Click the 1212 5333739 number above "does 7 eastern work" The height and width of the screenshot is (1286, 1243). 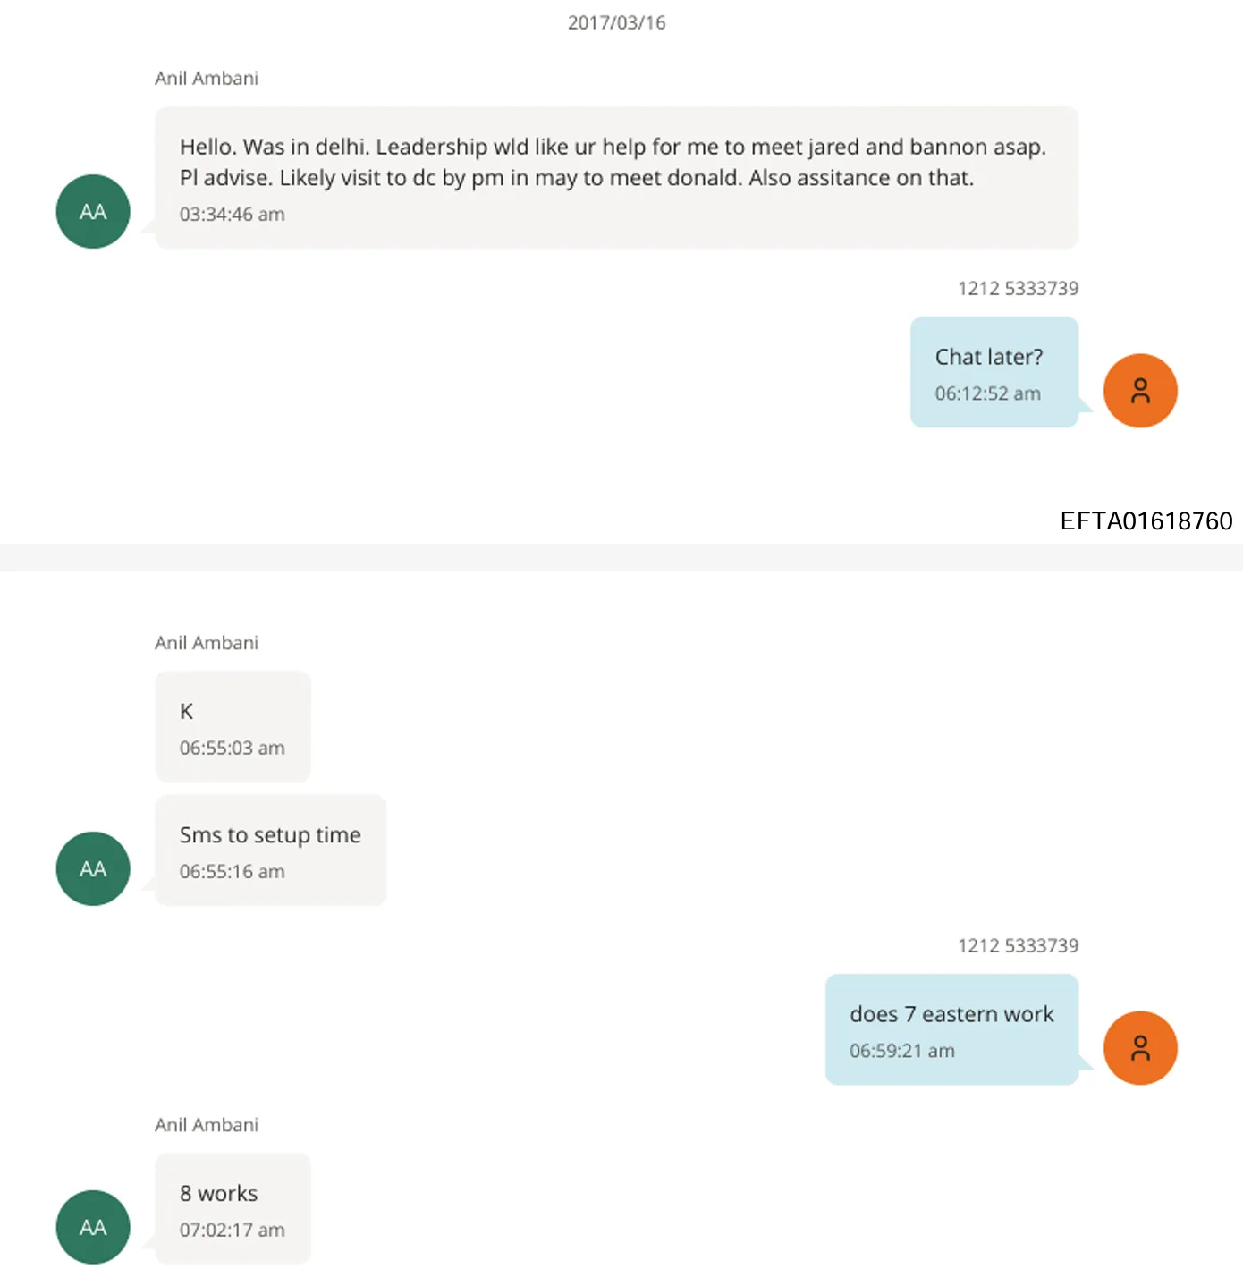(x=1018, y=946)
